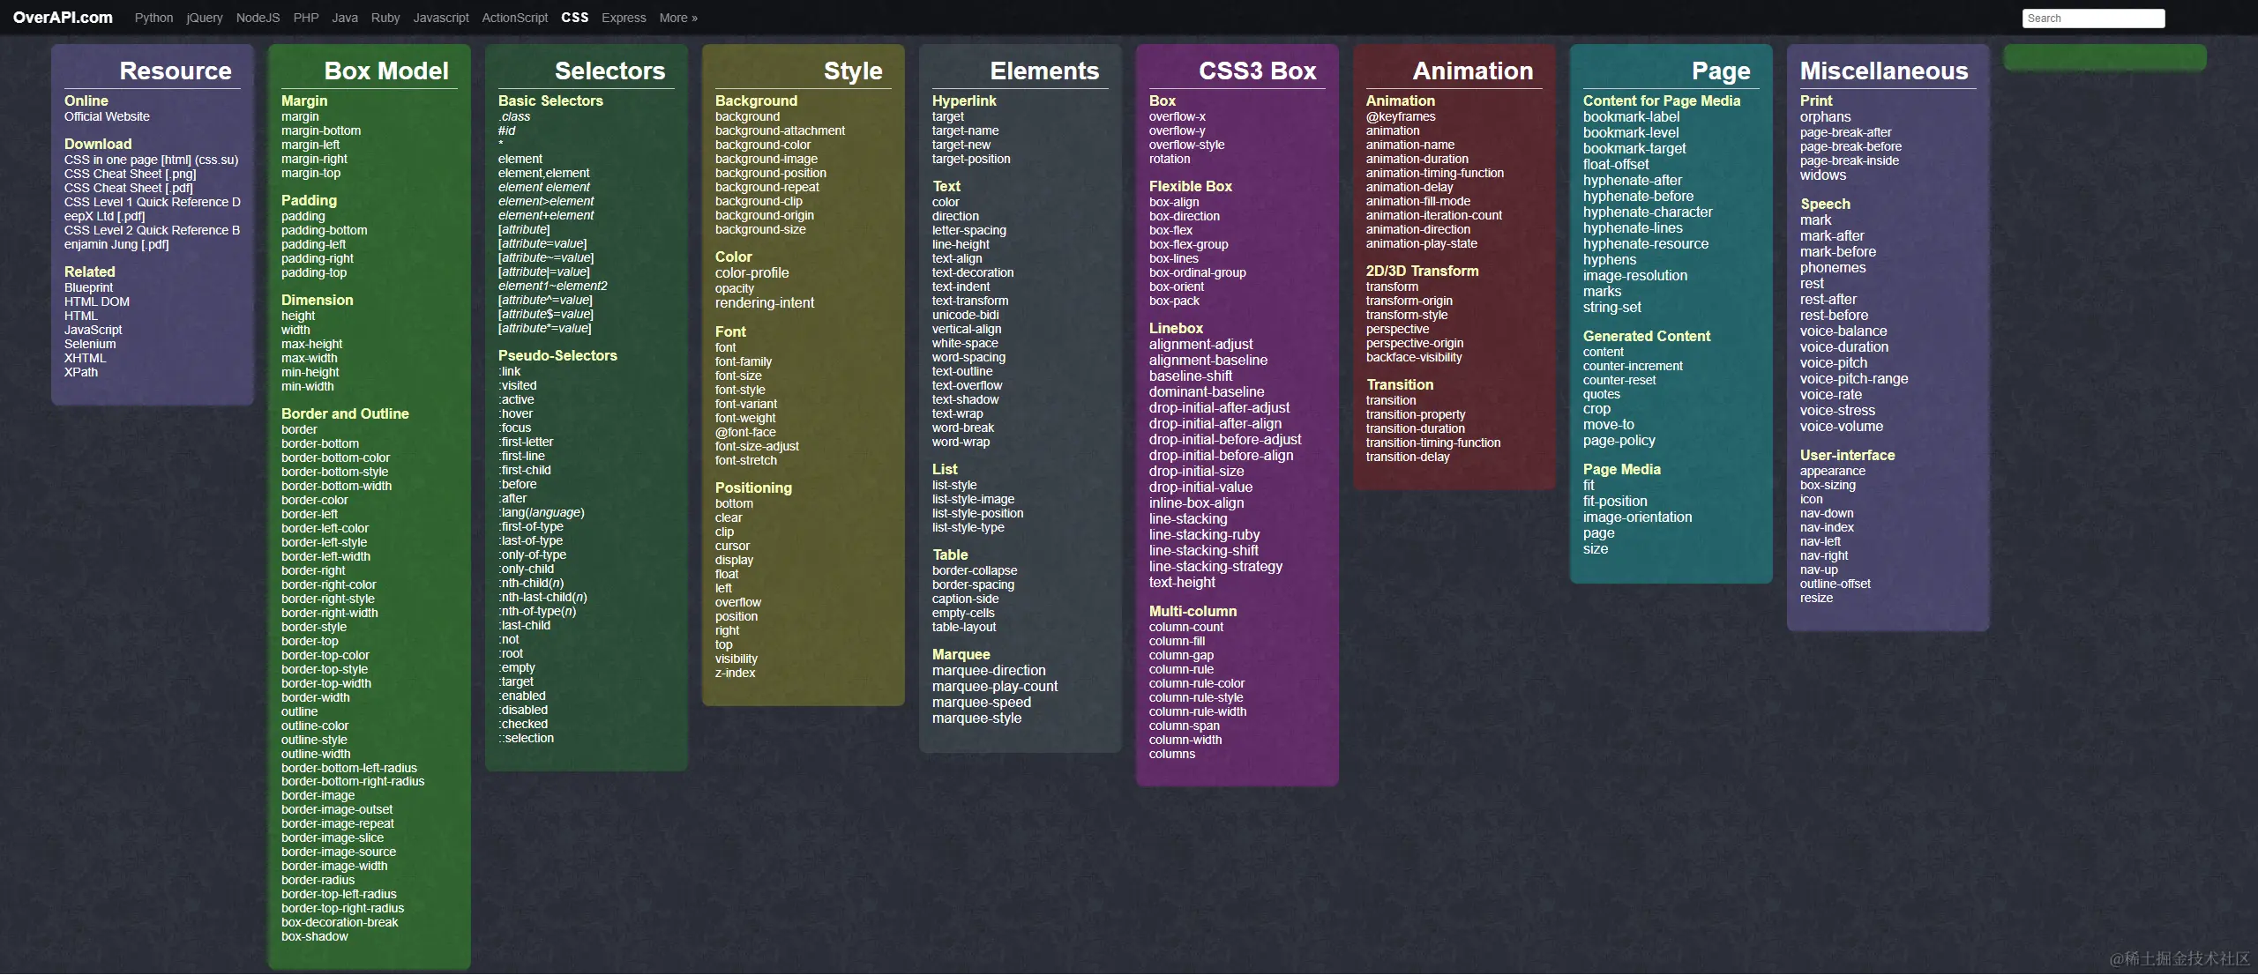Click inside the Search input box
This screenshot has height=975, width=2258.
[2093, 18]
